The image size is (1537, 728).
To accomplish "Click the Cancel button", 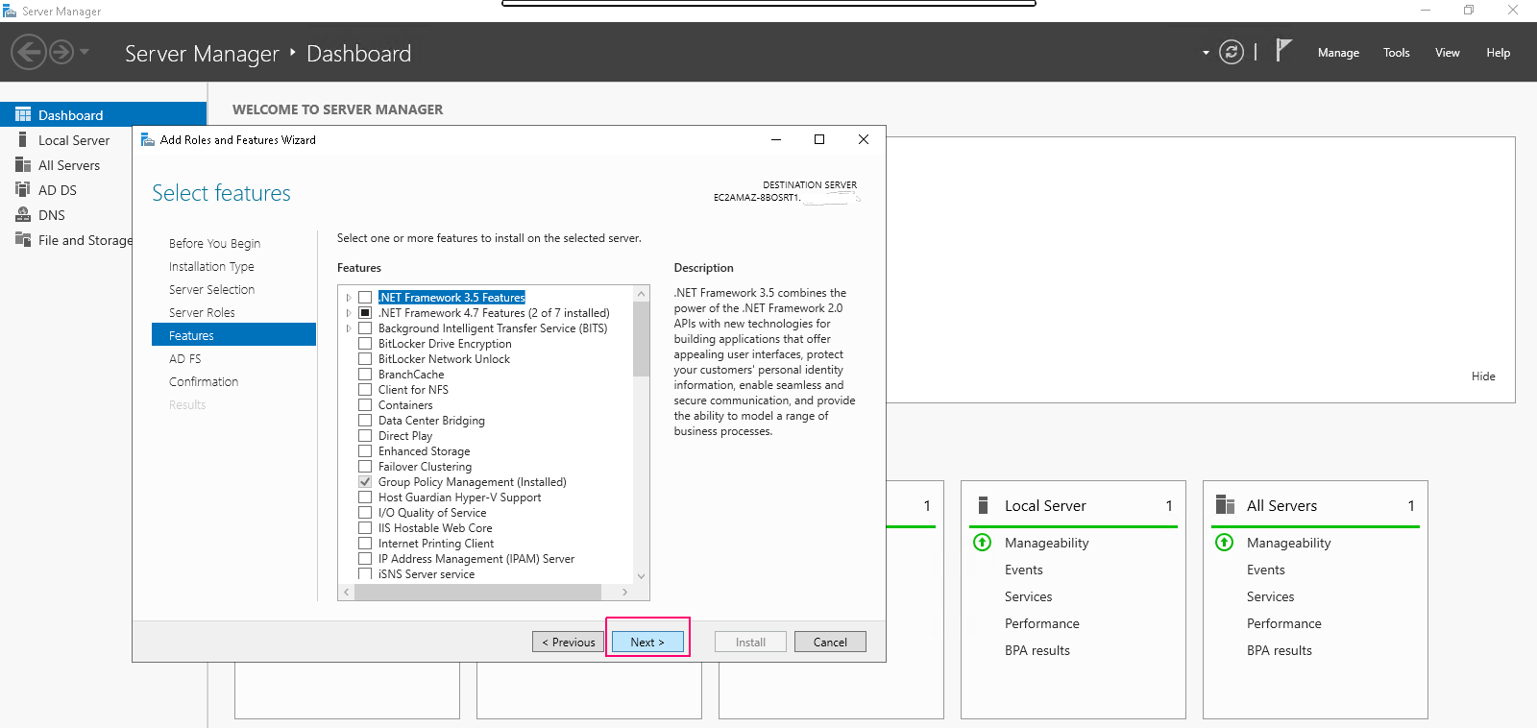I will point(830,642).
